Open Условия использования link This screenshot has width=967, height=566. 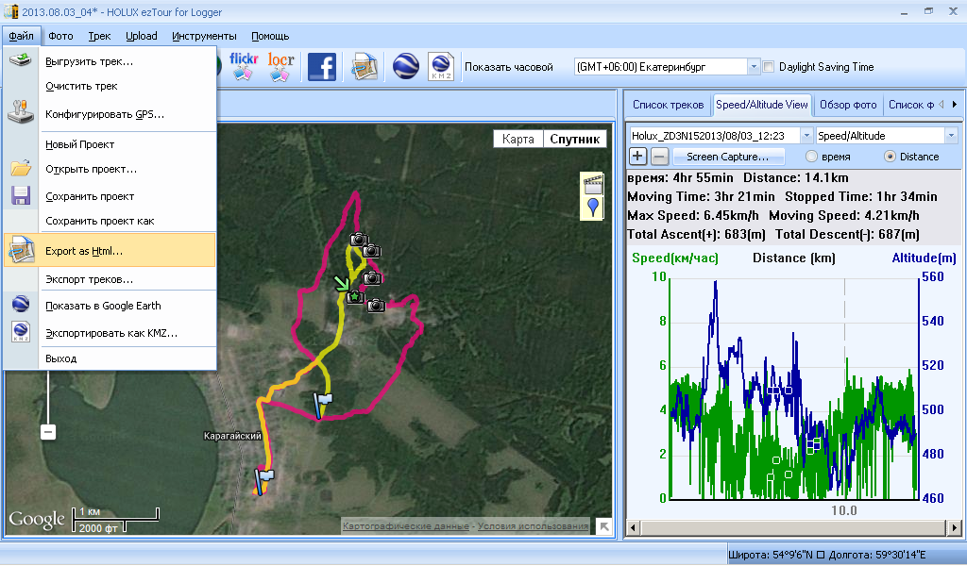[533, 526]
